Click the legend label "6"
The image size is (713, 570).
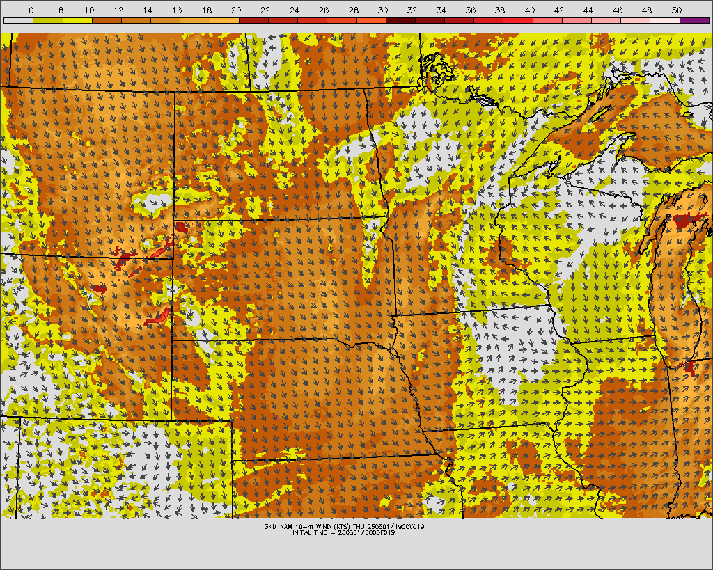coord(31,10)
